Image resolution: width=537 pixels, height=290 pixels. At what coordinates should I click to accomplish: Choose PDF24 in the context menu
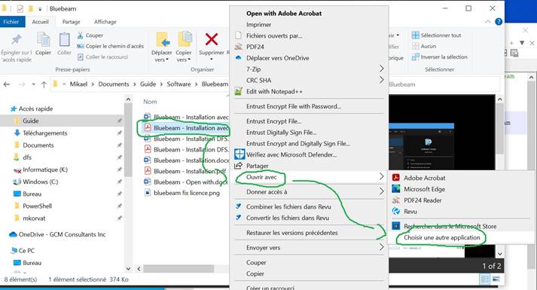point(255,47)
